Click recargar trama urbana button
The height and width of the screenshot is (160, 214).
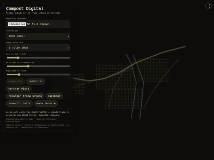25,96
